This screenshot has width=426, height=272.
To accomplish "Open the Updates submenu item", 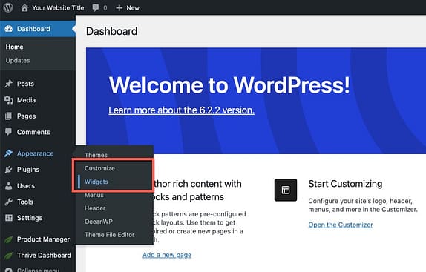I will click(x=18, y=61).
